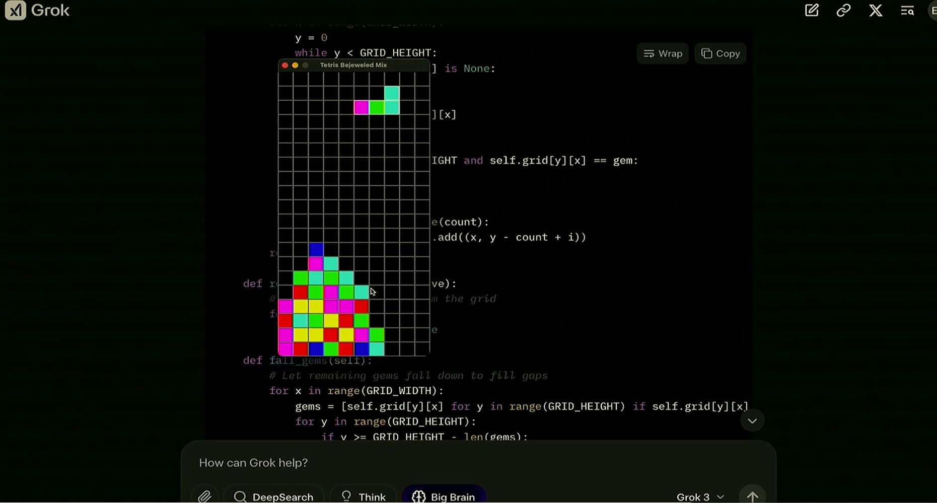Enable Think mode
This screenshot has width=937, height=503.
pyautogui.click(x=363, y=496)
